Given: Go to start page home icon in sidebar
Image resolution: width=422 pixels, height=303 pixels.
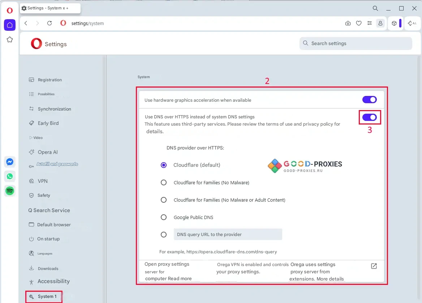Looking at the screenshot, I should pyautogui.click(x=10, y=25).
